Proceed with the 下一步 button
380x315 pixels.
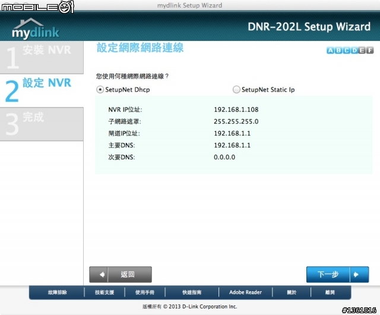coord(338,275)
